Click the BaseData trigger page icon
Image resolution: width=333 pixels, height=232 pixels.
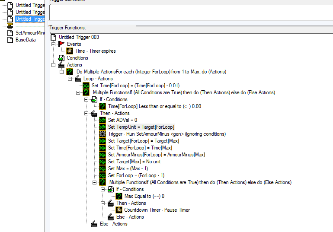click(x=10, y=40)
